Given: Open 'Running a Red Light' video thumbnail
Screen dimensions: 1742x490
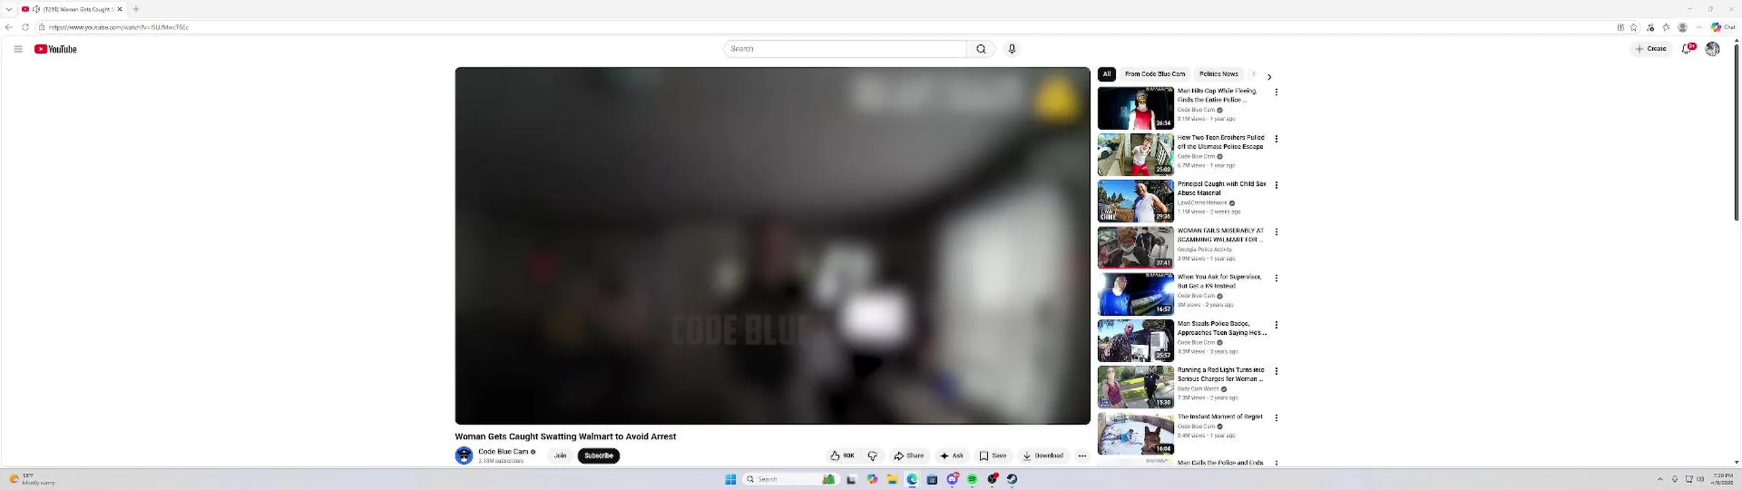Looking at the screenshot, I should coord(1136,387).
